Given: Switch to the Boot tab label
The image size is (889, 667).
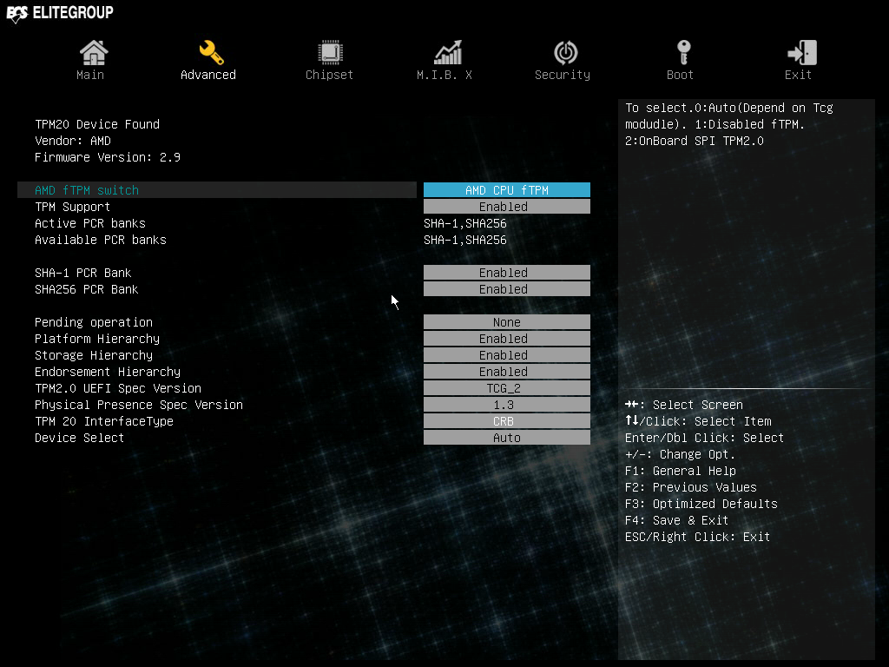Looking at the screenshot, I should click(x=680, y=75).
